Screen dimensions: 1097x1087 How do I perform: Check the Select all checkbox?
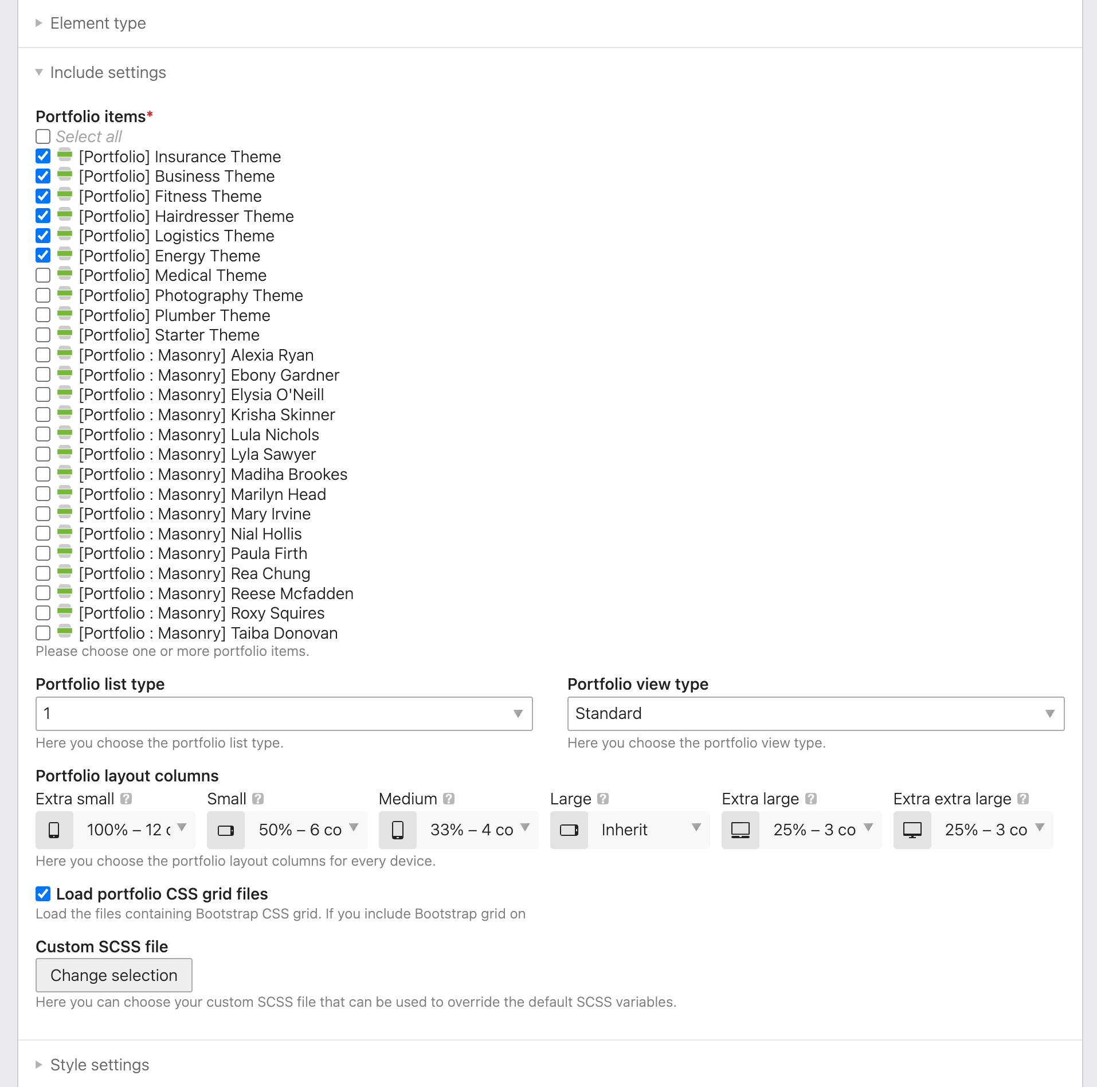click(43, 136)
